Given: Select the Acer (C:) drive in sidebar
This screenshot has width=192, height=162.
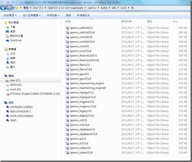Looking at the screenshot, I should point(31,80).
